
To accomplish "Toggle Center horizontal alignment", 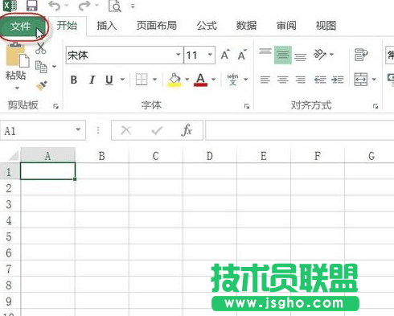I will click(283, 80).
